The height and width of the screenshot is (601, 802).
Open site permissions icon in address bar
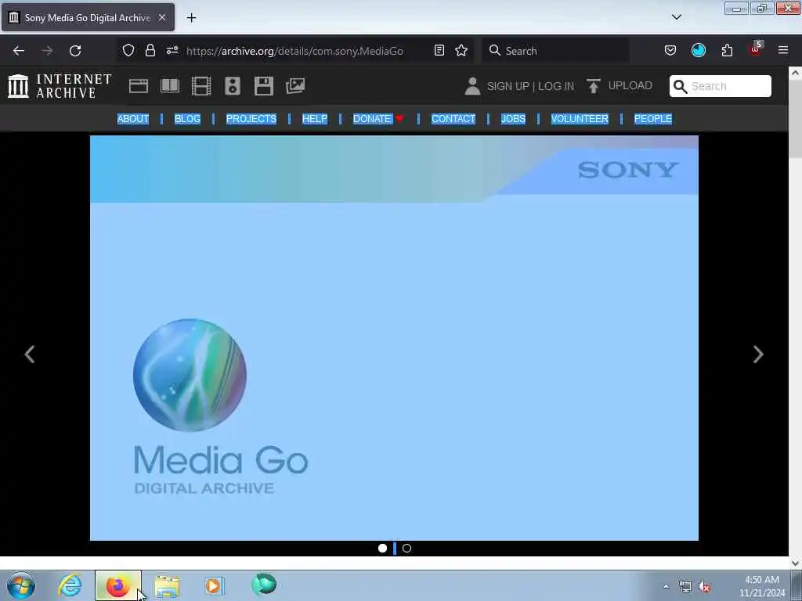pyautogui.click(x=172, y=51)
